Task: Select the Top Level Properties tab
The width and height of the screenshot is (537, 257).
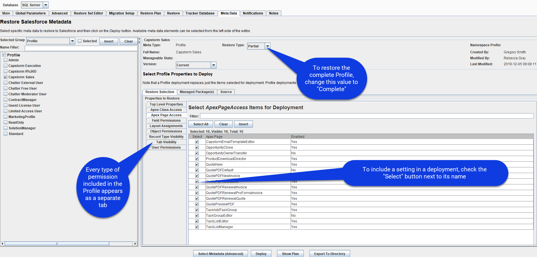Action: coord(166,104)
